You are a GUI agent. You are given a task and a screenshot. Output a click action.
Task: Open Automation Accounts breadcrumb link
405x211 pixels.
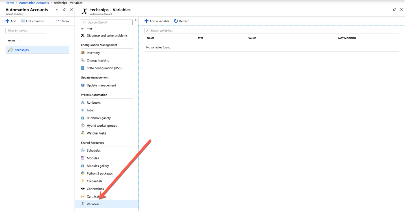click(x=34, y=3)
